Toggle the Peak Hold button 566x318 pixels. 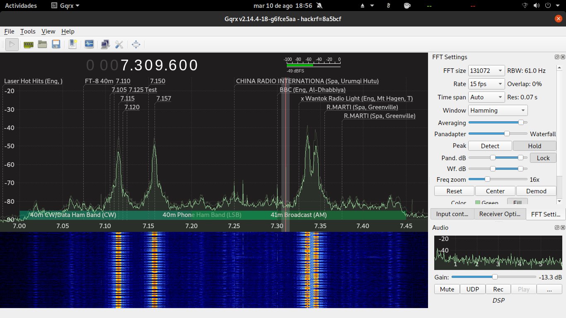point(535,146)
